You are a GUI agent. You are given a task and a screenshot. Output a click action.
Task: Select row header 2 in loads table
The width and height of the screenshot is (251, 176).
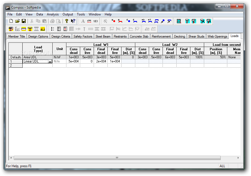(x=15, y=65)
